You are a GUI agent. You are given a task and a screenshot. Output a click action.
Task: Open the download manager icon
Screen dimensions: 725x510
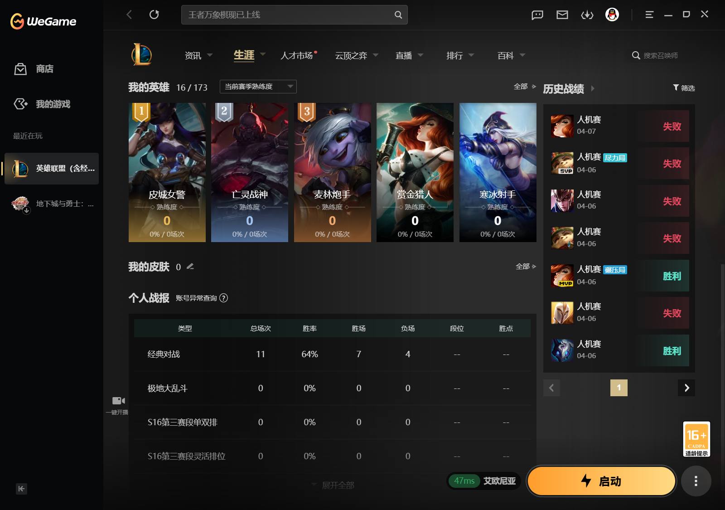587,15
